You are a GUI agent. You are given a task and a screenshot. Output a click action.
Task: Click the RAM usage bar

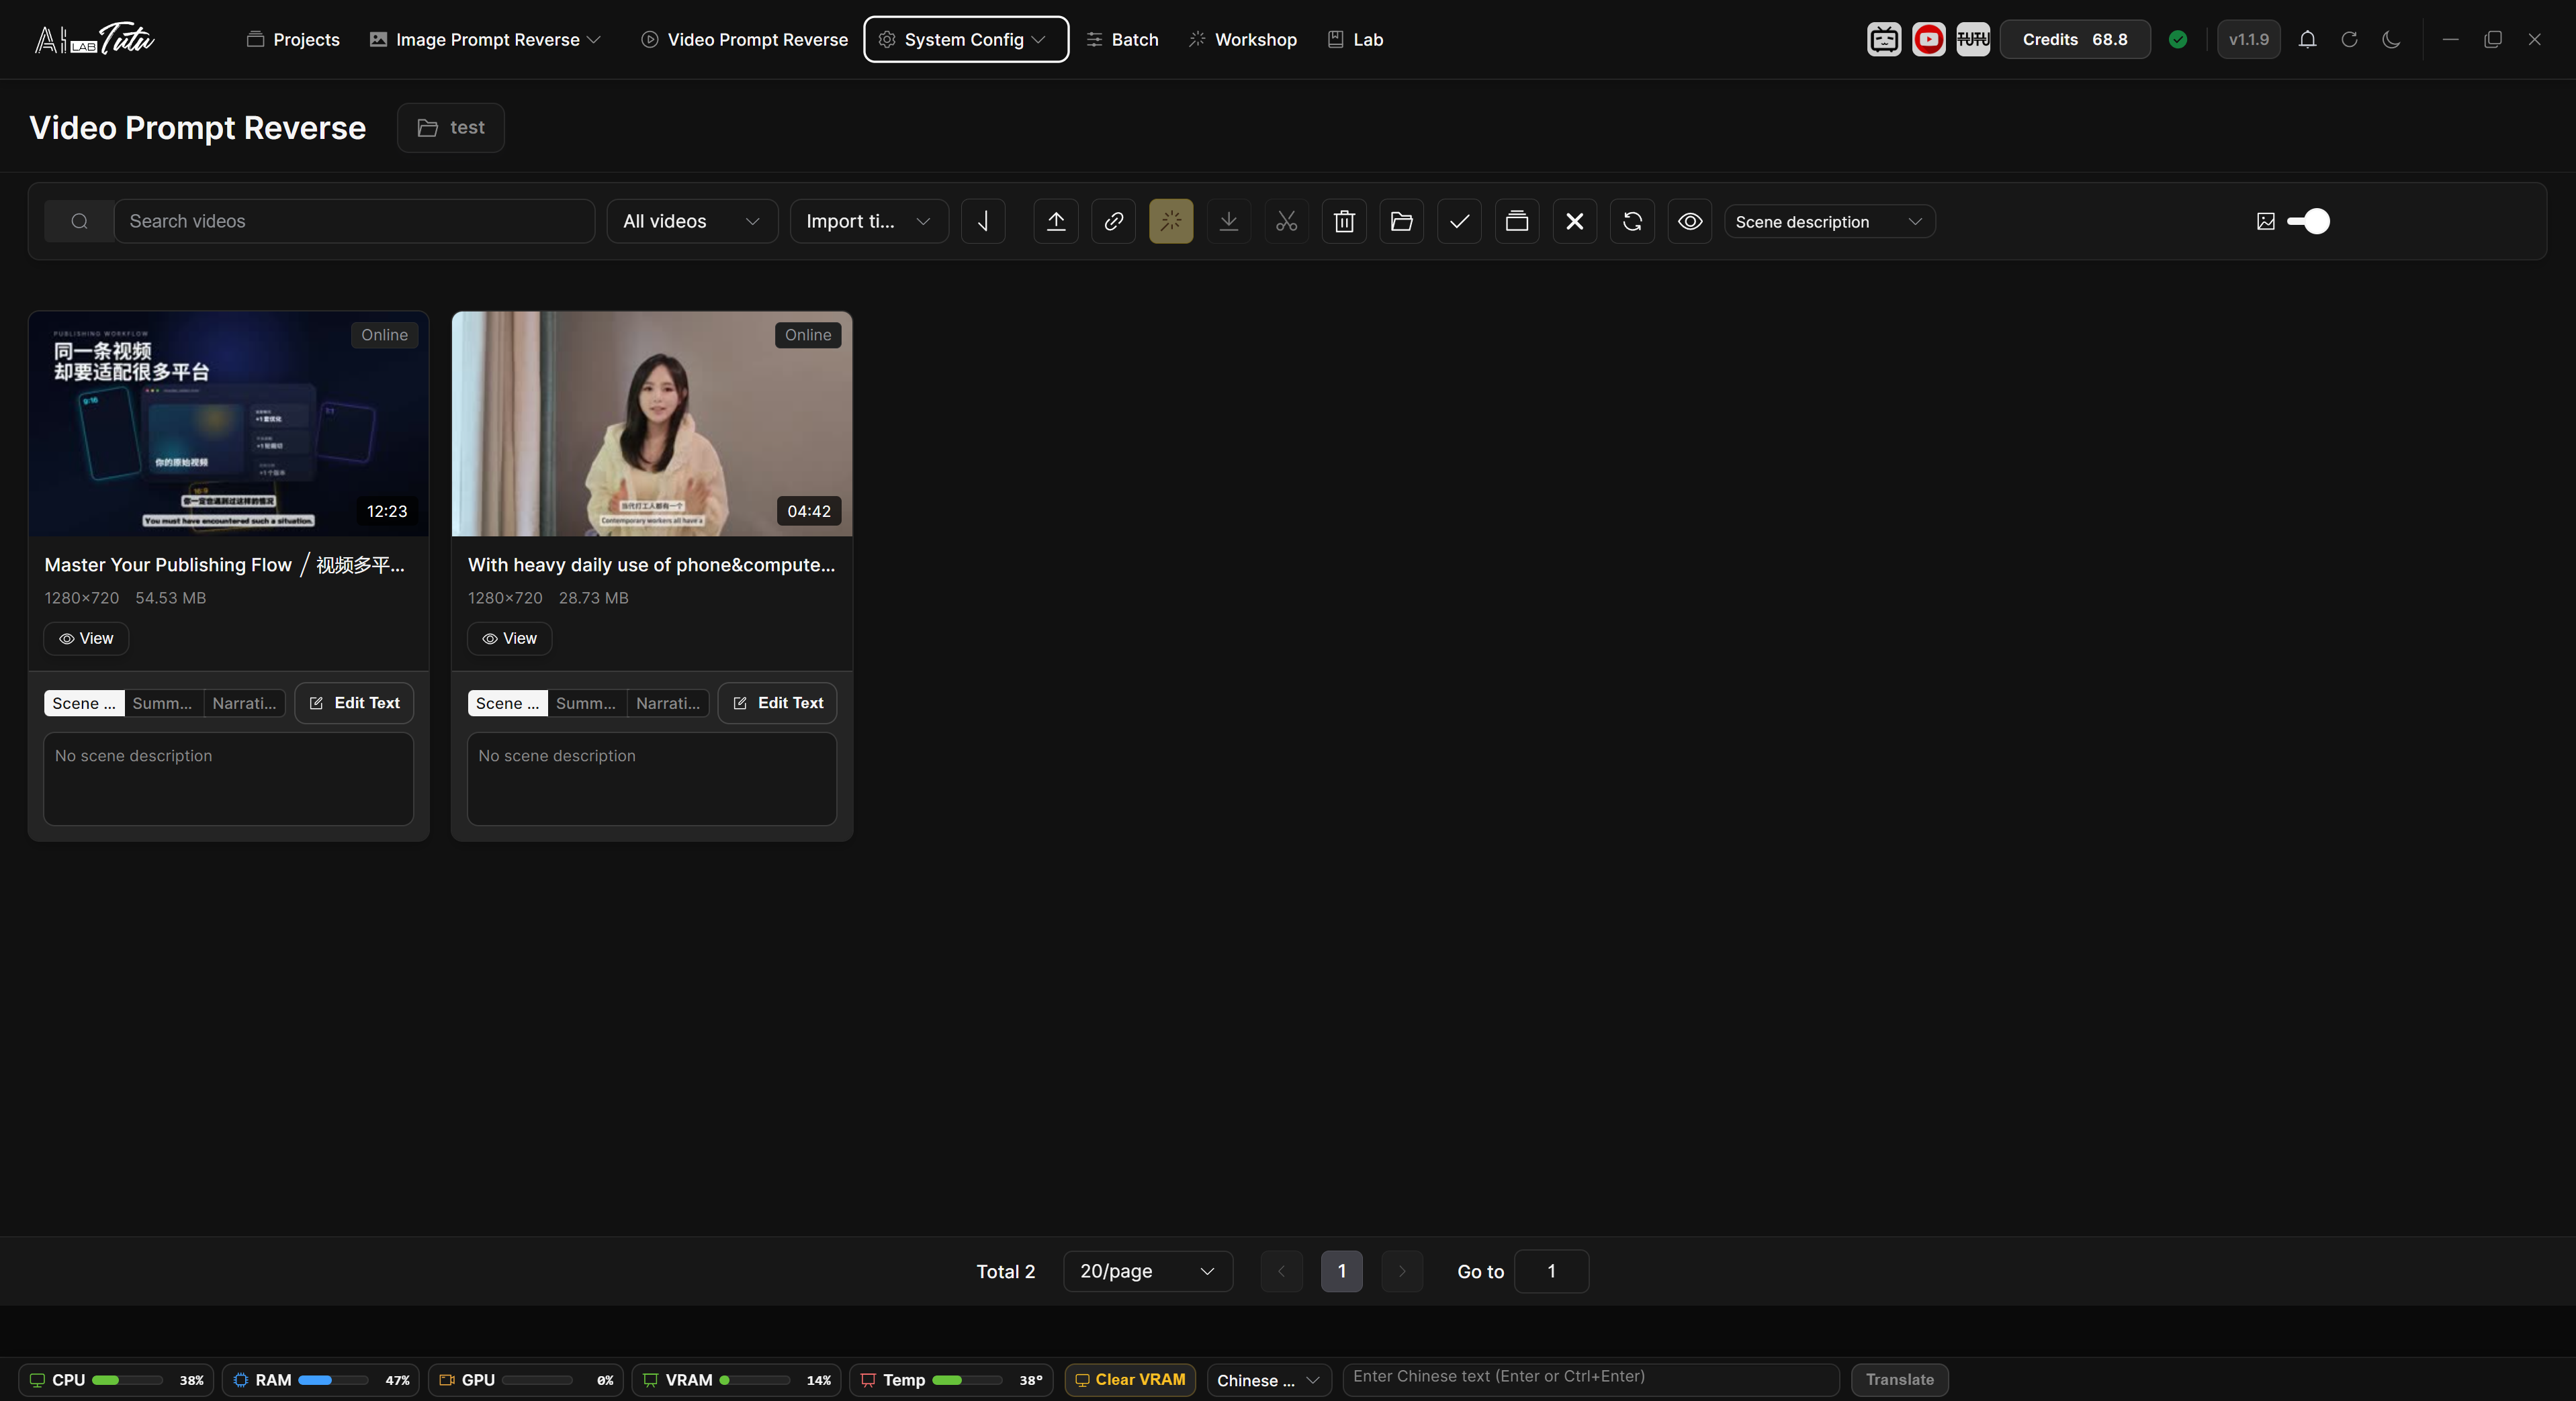click(332, 1380)
